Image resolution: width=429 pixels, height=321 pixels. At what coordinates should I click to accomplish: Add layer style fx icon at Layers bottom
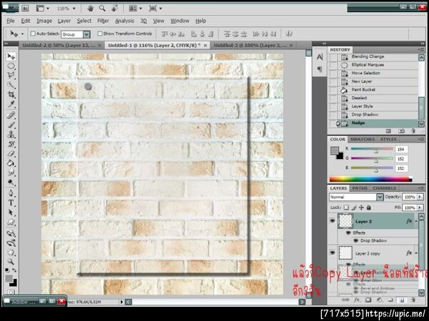click(357, 300)
